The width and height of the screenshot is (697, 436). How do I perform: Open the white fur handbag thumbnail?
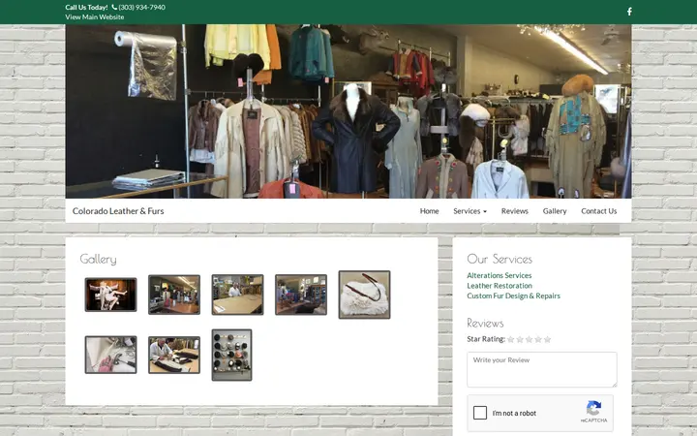point(365,295)
